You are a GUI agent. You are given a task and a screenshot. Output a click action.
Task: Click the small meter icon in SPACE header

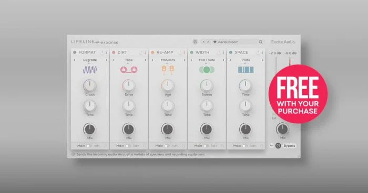click(x=262, y=52)
